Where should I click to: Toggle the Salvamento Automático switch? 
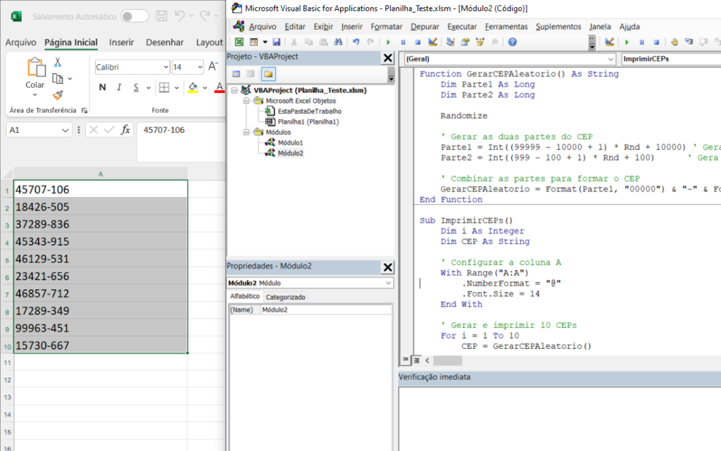(x=134, y=15)
